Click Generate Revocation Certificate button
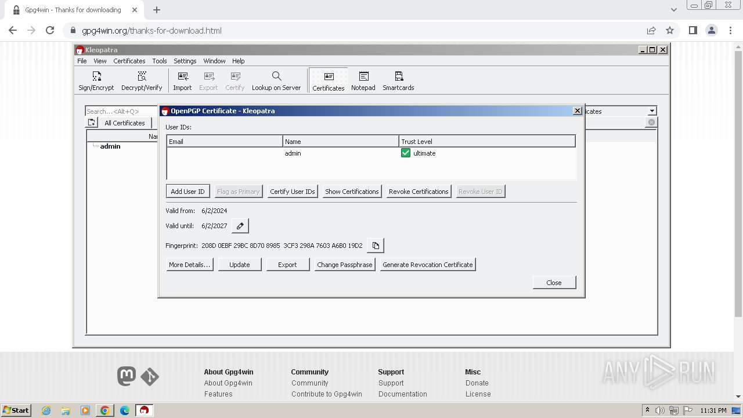Screen dimensions: 743x418 point(428,265)
